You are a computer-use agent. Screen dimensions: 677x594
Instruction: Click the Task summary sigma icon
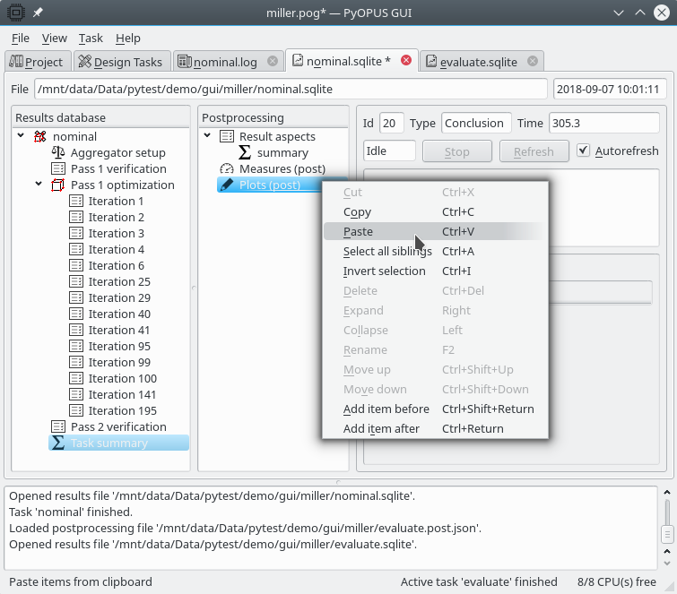pos(58,443)
